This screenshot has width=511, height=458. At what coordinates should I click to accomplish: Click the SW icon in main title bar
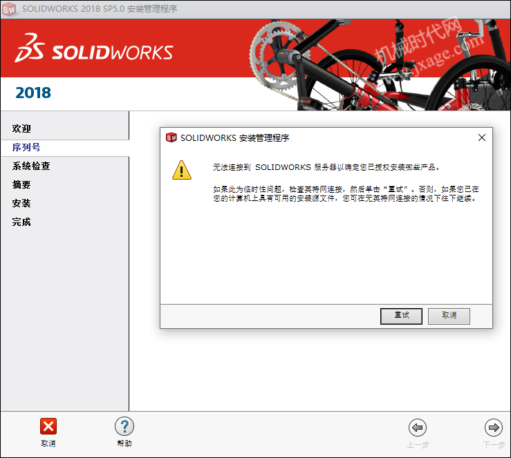[x=9, y=9]
